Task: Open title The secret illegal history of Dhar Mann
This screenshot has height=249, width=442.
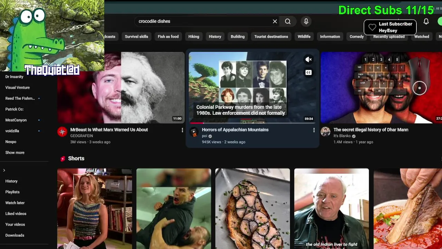Action: coord(371,130)
